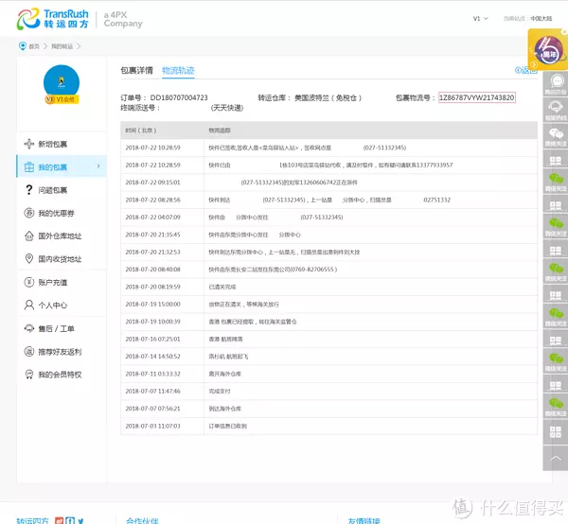The image size is (568, 524).
Task: Click the 物流追踪 column header
Action: click(220, 131)
